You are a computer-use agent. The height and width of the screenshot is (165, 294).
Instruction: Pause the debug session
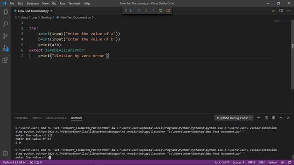(131, 11)
